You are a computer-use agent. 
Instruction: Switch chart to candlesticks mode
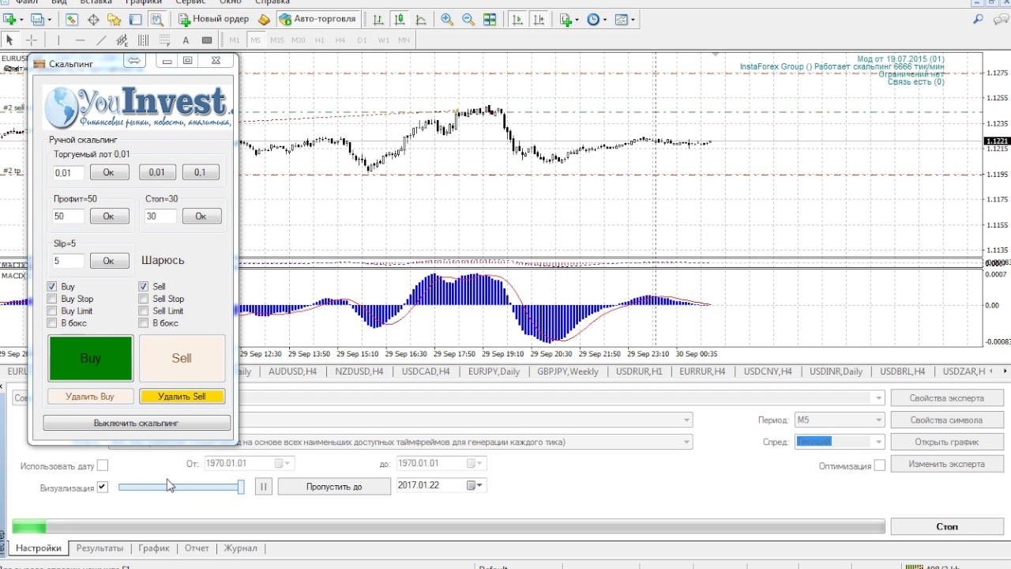click(400, 19)
